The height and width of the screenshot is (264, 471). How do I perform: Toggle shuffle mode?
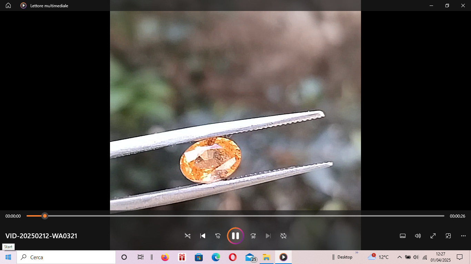(x=187, y=236)
